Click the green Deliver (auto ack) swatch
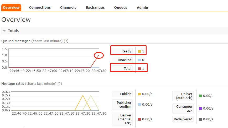The image size is (228, 128). coord(200,96)
